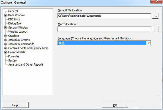Screen dimensions: 163x110
Task: Select Assistant and Other Reports item
Action: click(x=26, y=65)
